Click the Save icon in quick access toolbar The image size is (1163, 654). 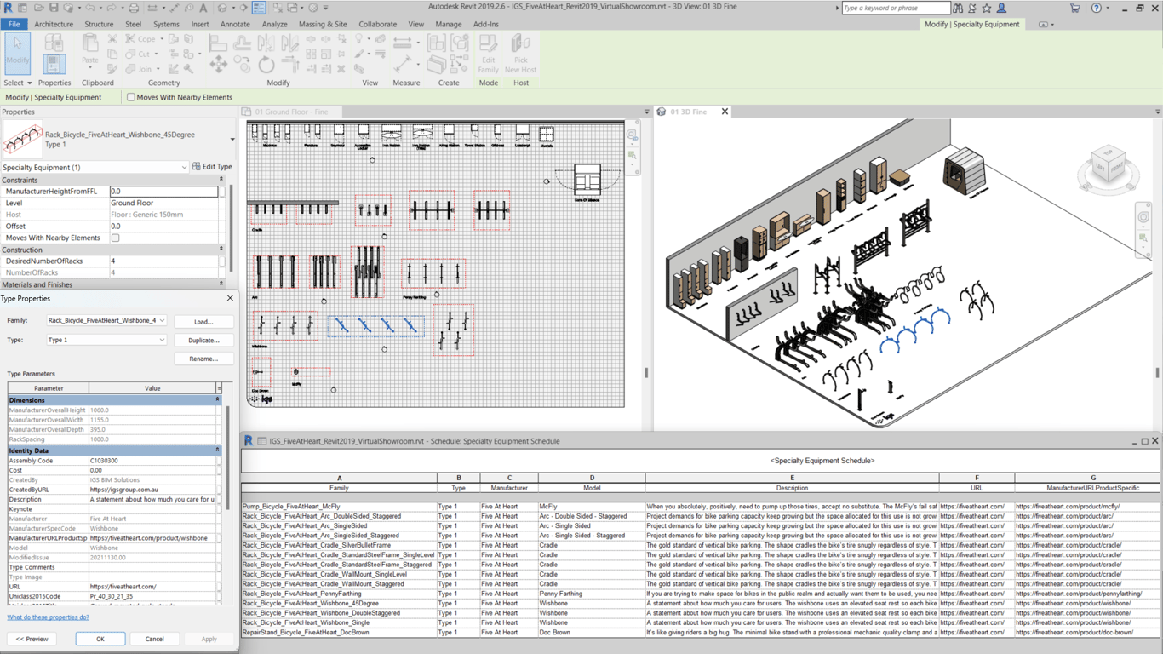point(54,8)
